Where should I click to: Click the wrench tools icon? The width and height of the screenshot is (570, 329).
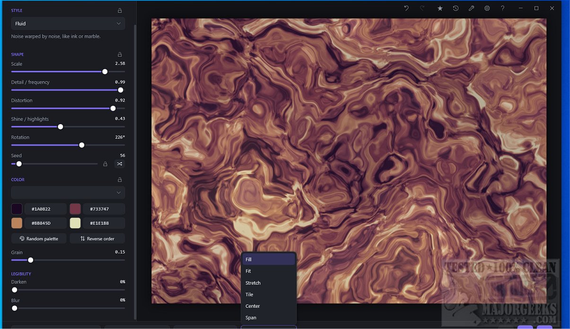click(x=471, y=8)
